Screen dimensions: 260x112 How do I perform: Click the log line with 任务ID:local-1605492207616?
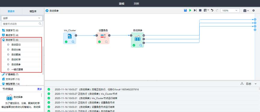click(97, 89)
